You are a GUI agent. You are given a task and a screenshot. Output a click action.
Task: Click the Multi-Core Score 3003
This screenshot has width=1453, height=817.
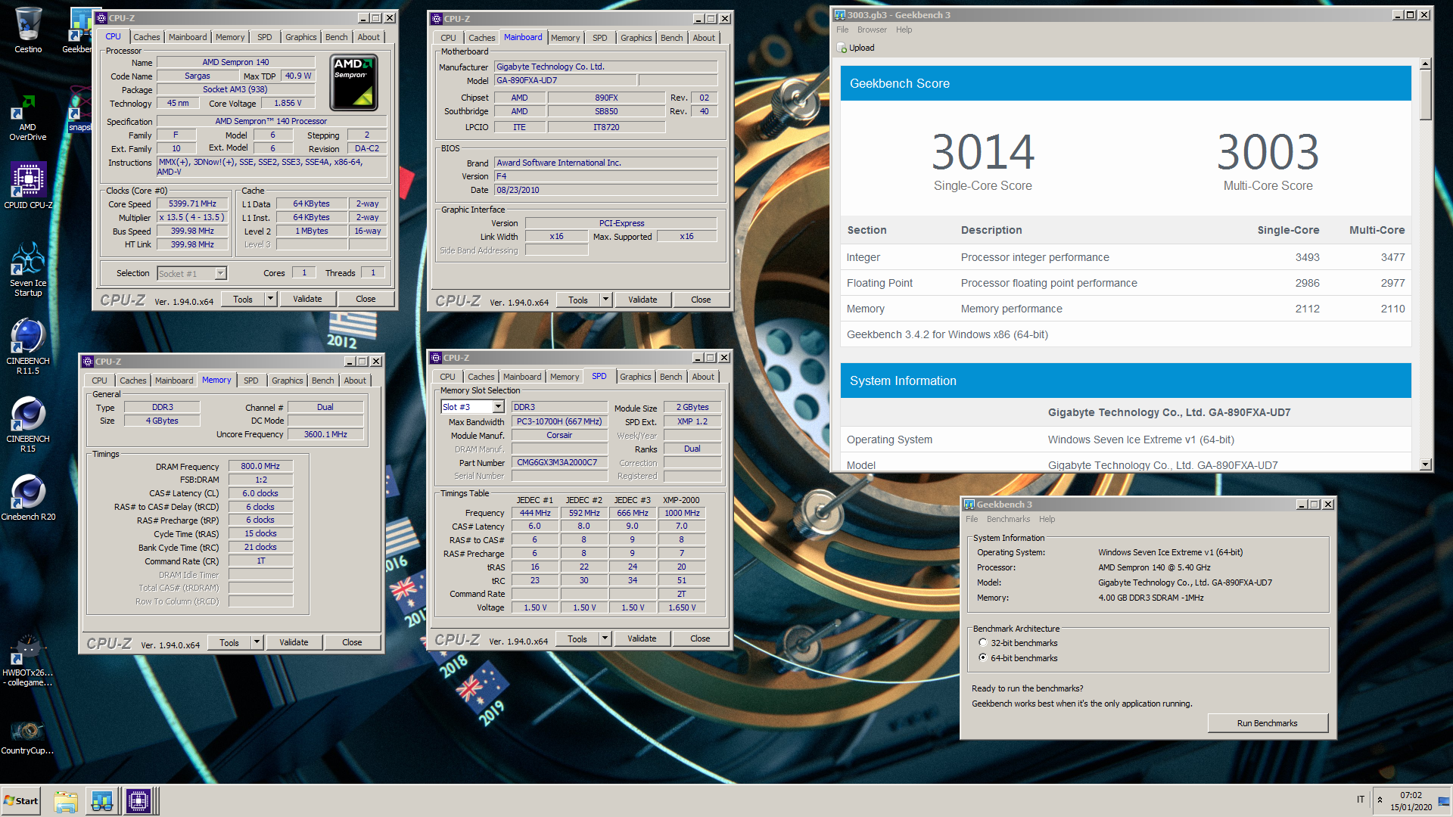point(1268,153)
